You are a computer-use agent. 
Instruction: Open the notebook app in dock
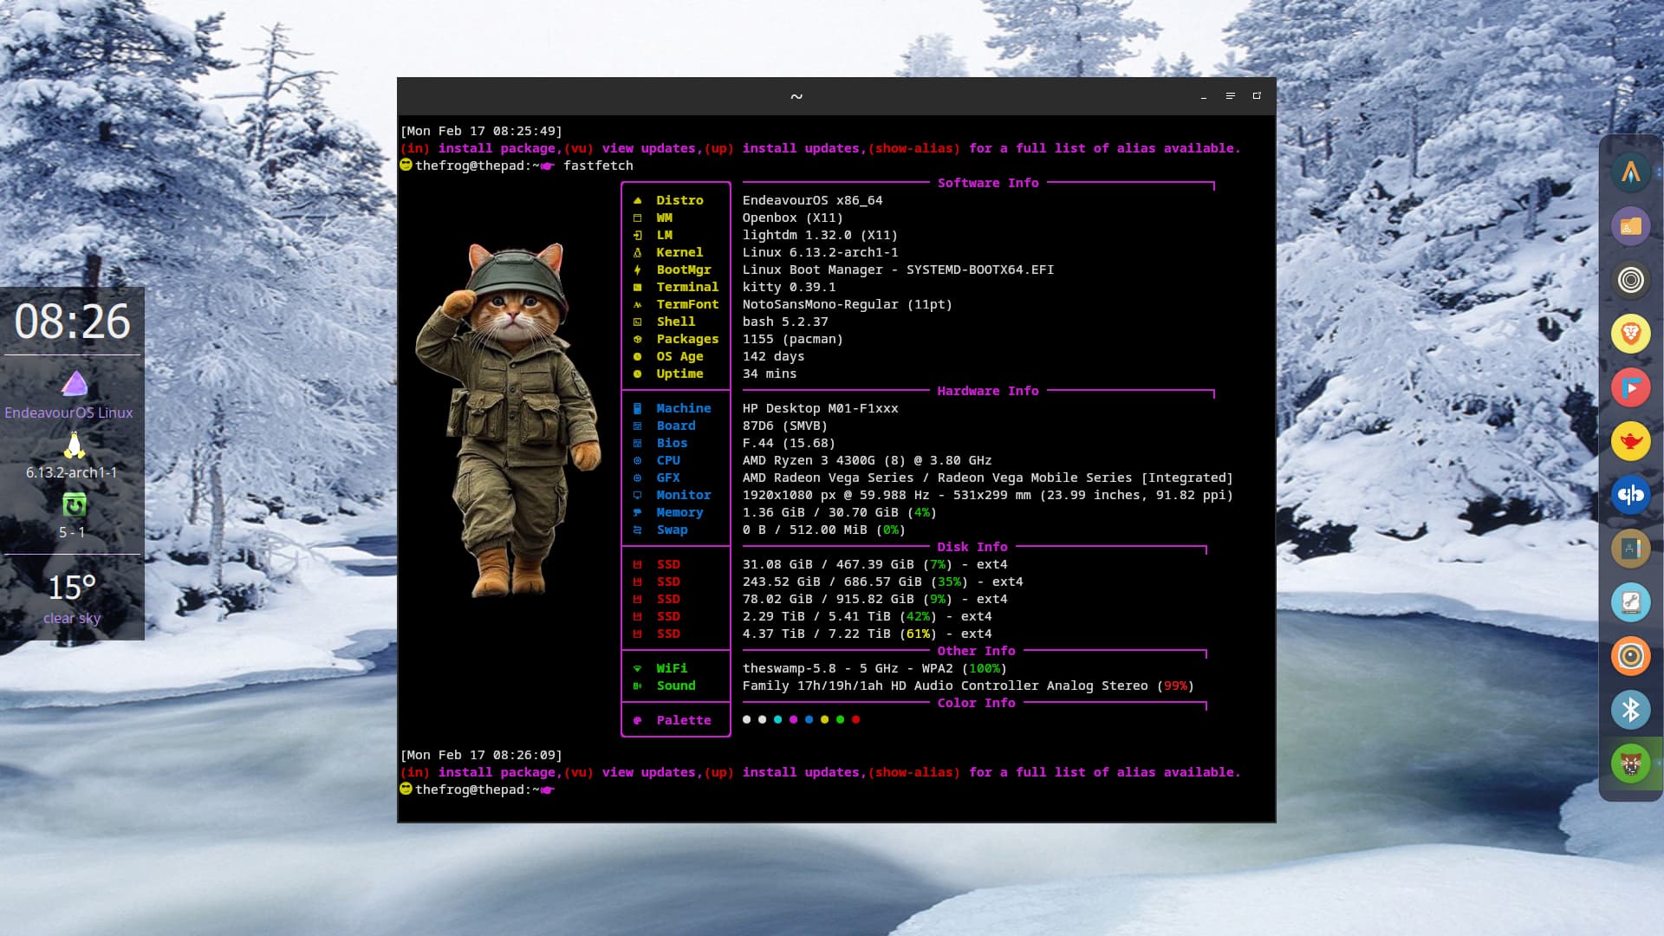(x=1630, y=549)
